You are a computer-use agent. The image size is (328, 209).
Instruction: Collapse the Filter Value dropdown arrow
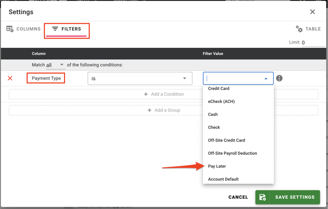pyautogui.click(x=266, y=78)
